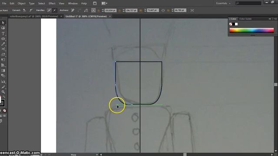Click the Isolate Selected Object icon

(x=192, y=10)
